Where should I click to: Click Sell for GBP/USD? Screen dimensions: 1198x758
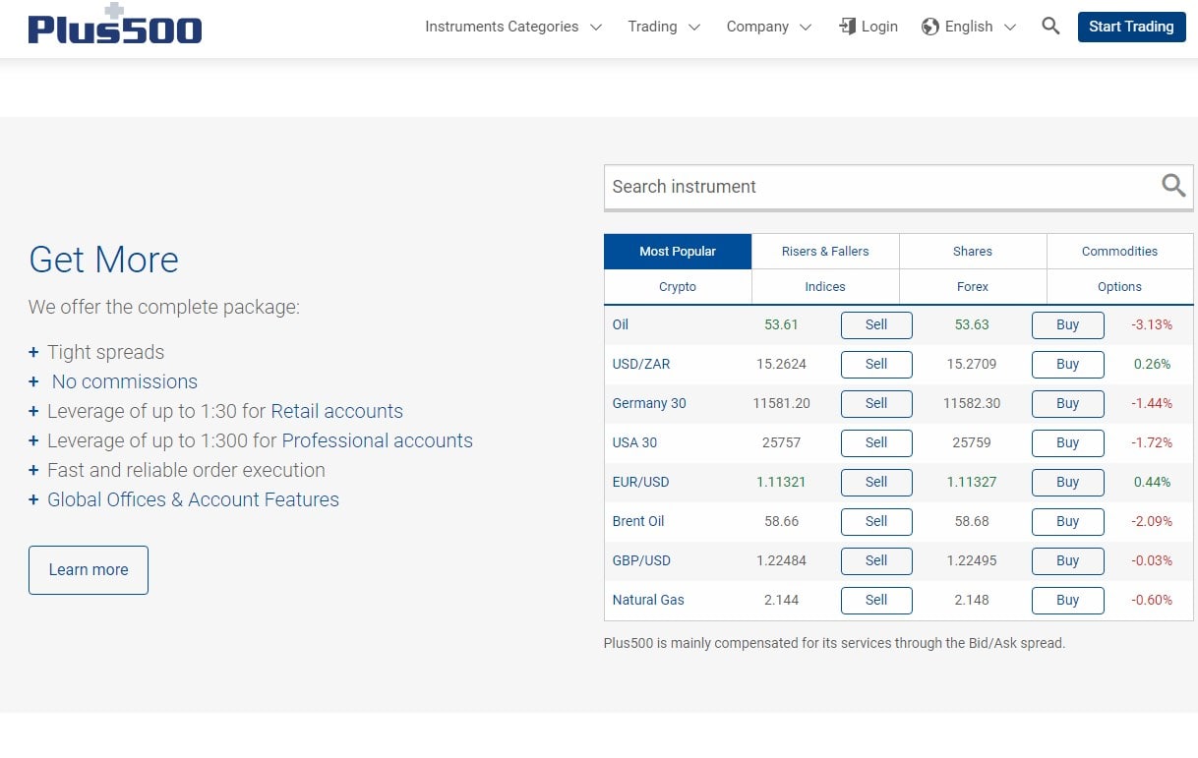(876, 561)
